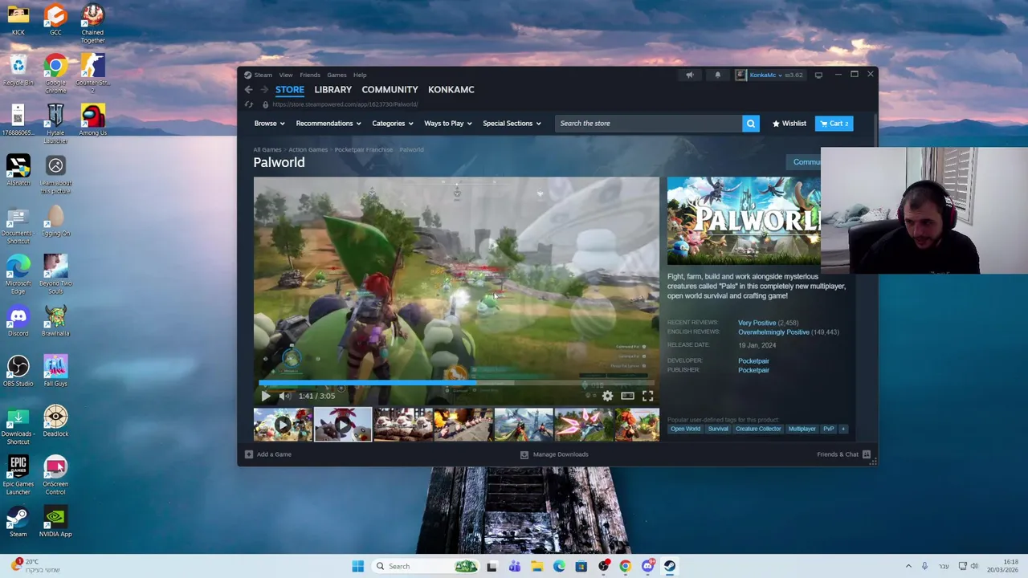The height and width of the screenshot is (578, 1028).
Task: Open File Explorer from taskbar
Action: [536, 566]
